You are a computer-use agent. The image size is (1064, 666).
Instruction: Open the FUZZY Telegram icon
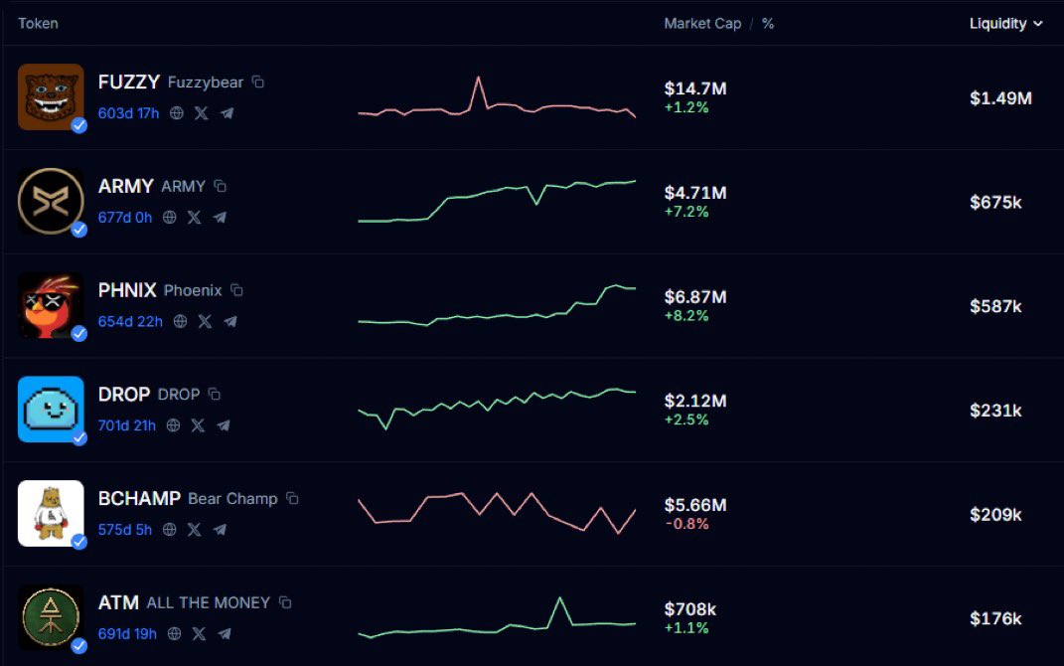pyautogui.click(x=227, y=113)
